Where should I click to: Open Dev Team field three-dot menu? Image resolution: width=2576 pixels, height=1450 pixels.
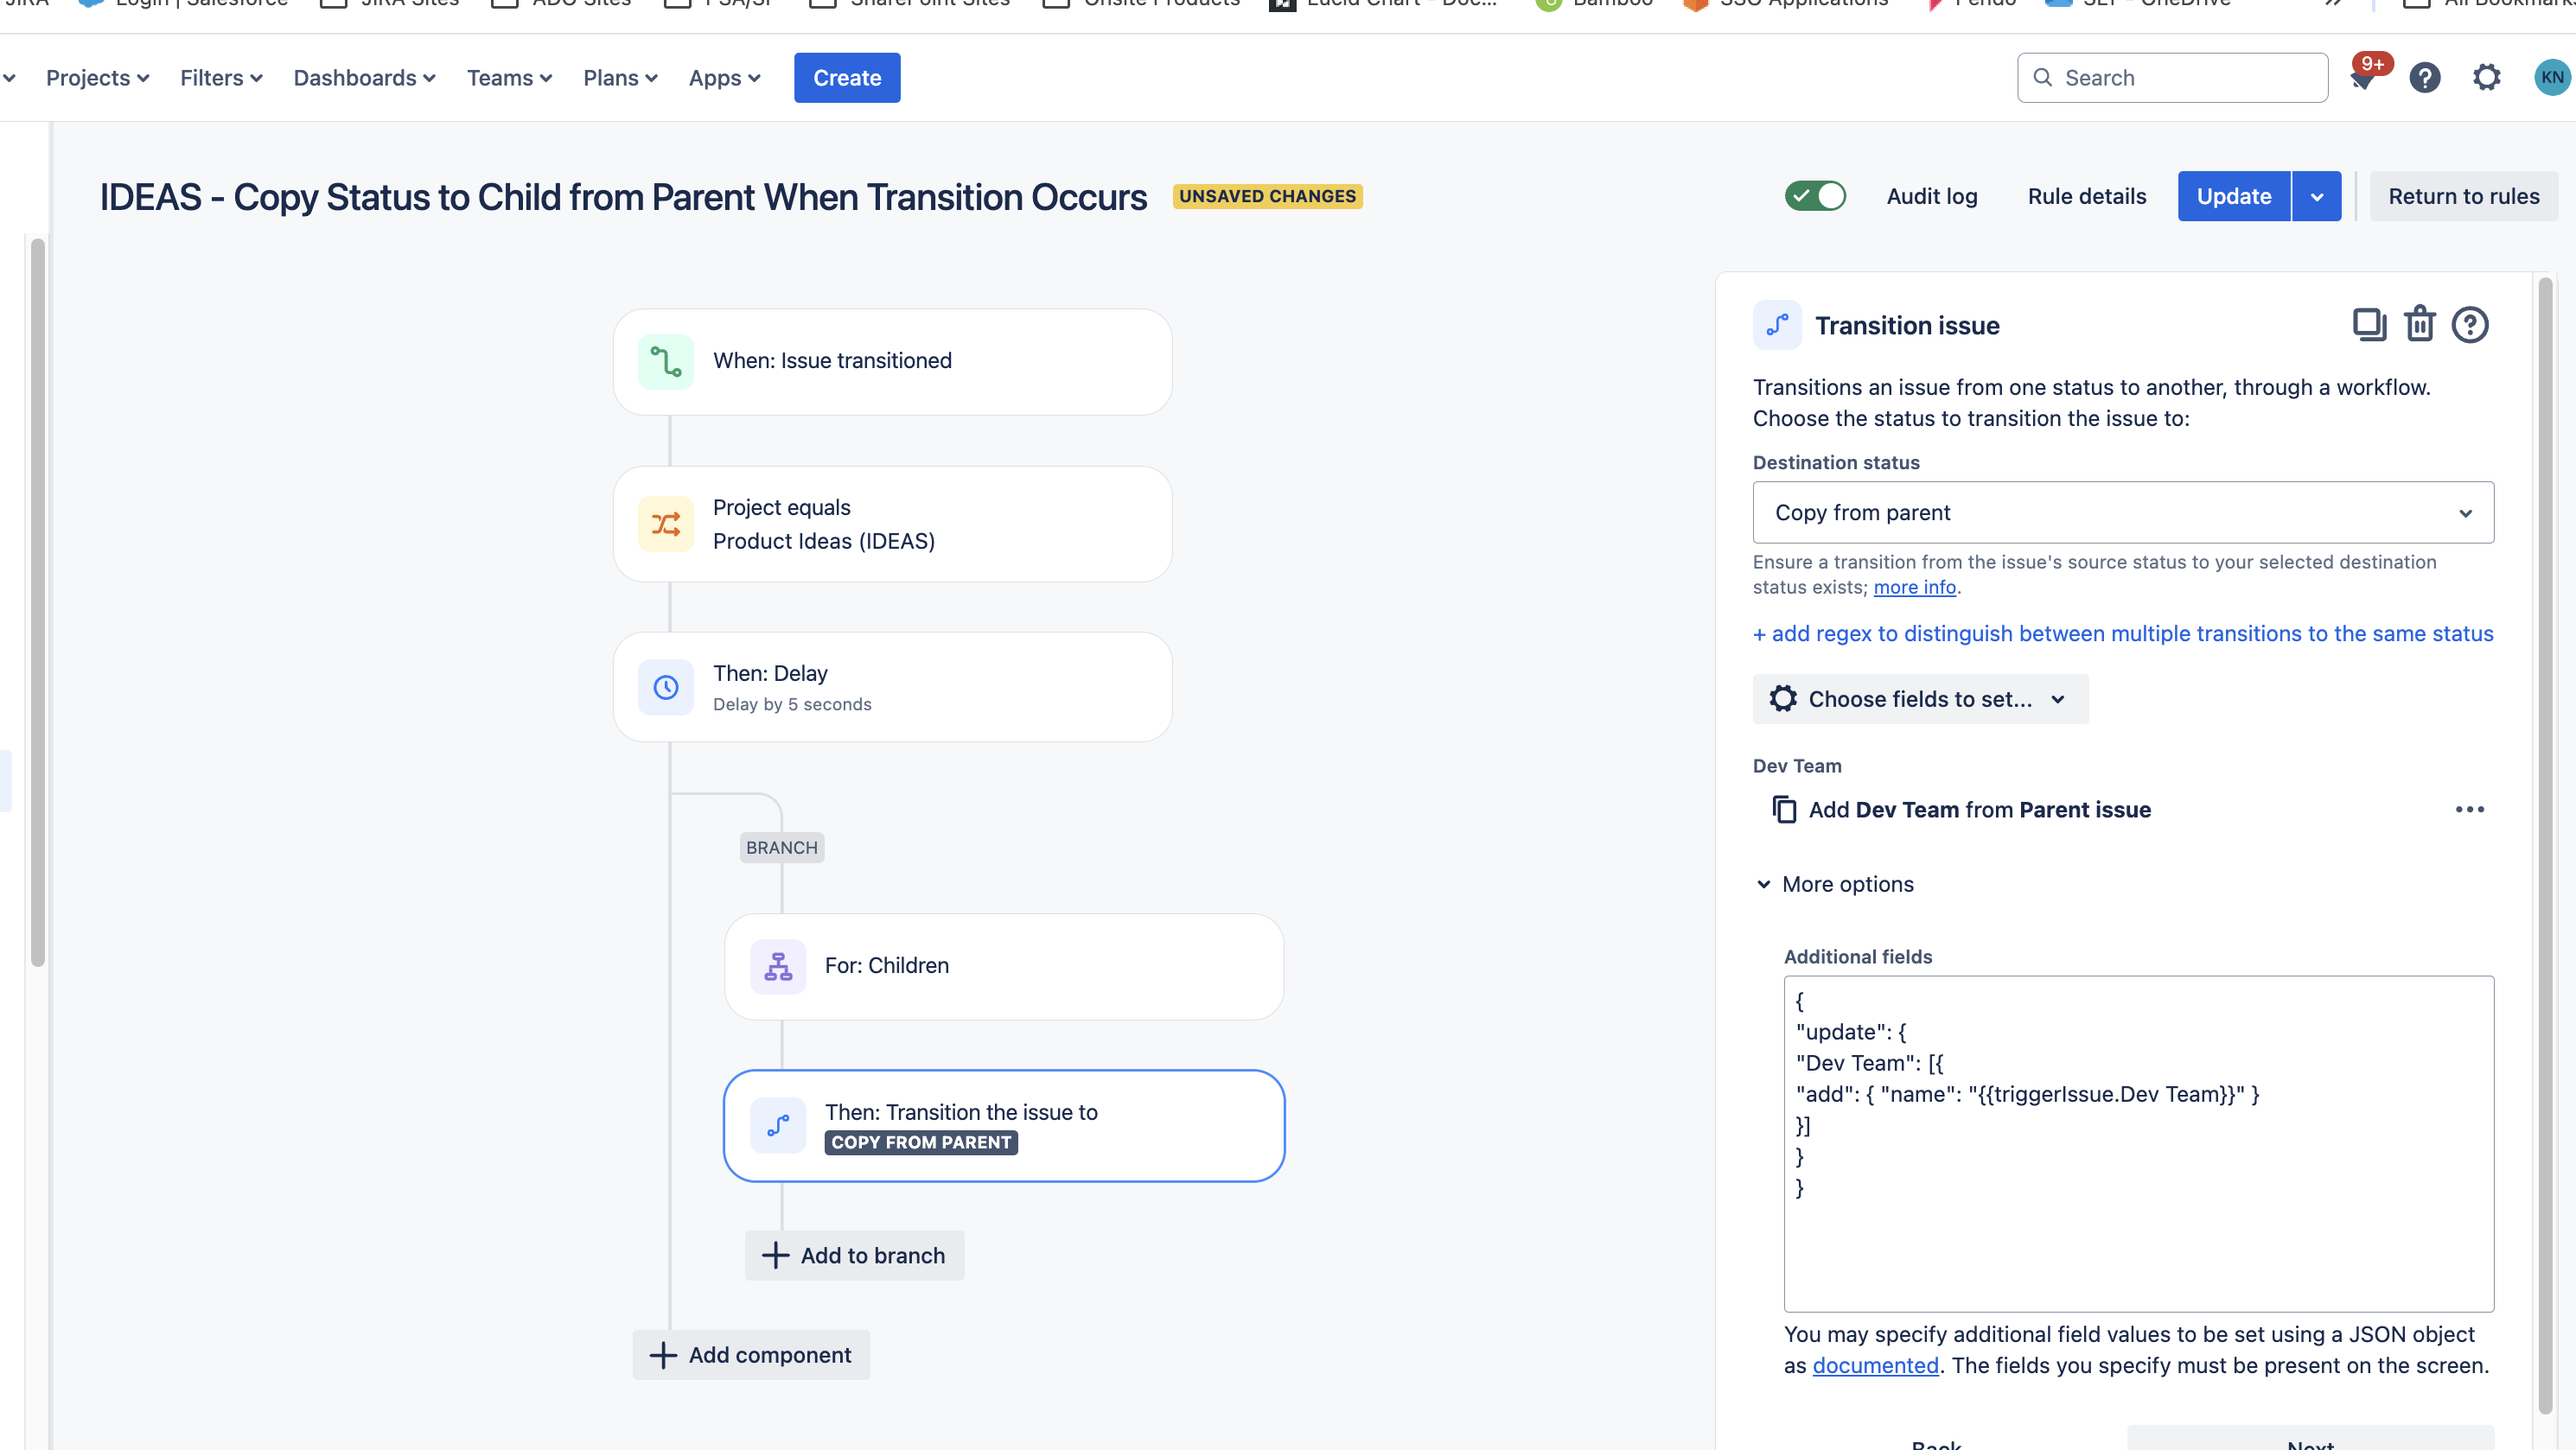[x=2470, y=810]
